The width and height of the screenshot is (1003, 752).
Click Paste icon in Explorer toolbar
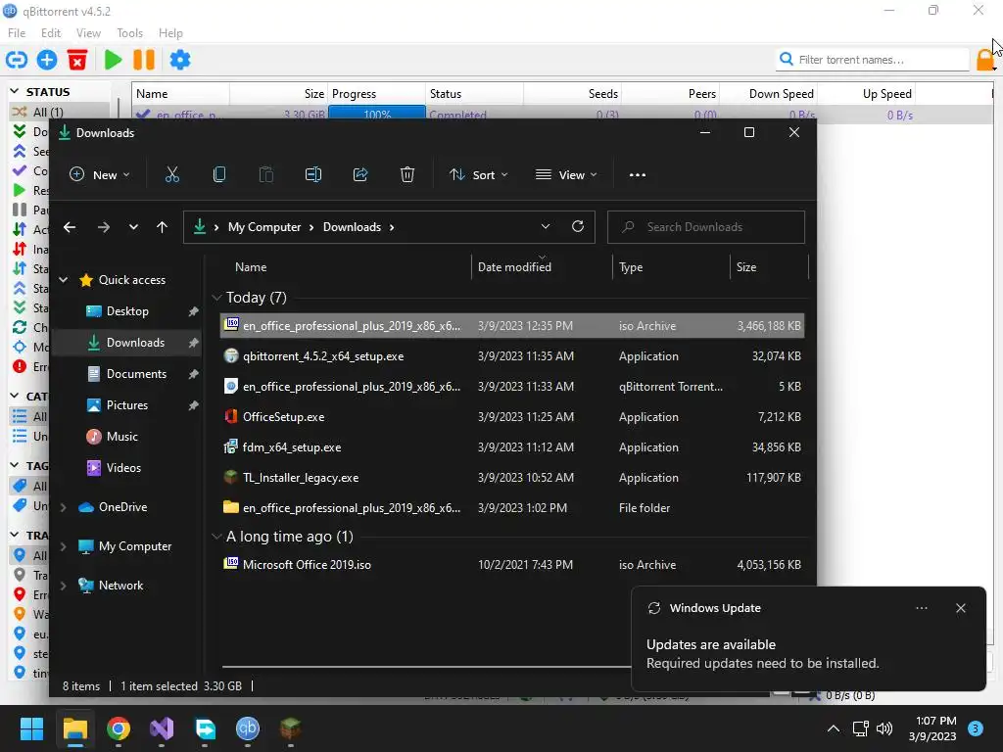click(266, 174)
